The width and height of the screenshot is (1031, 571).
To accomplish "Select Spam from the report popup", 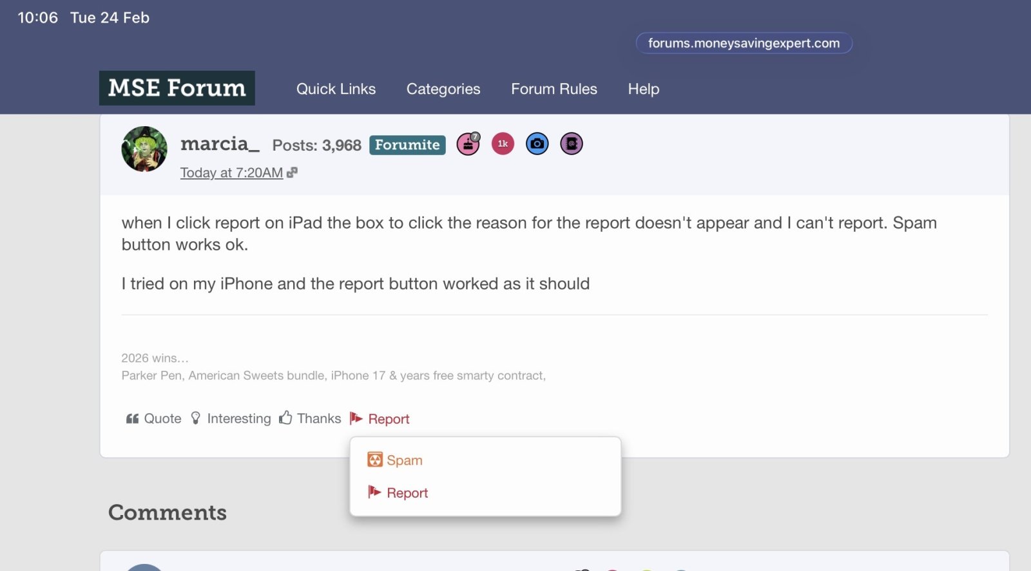I will pos(404,460).
